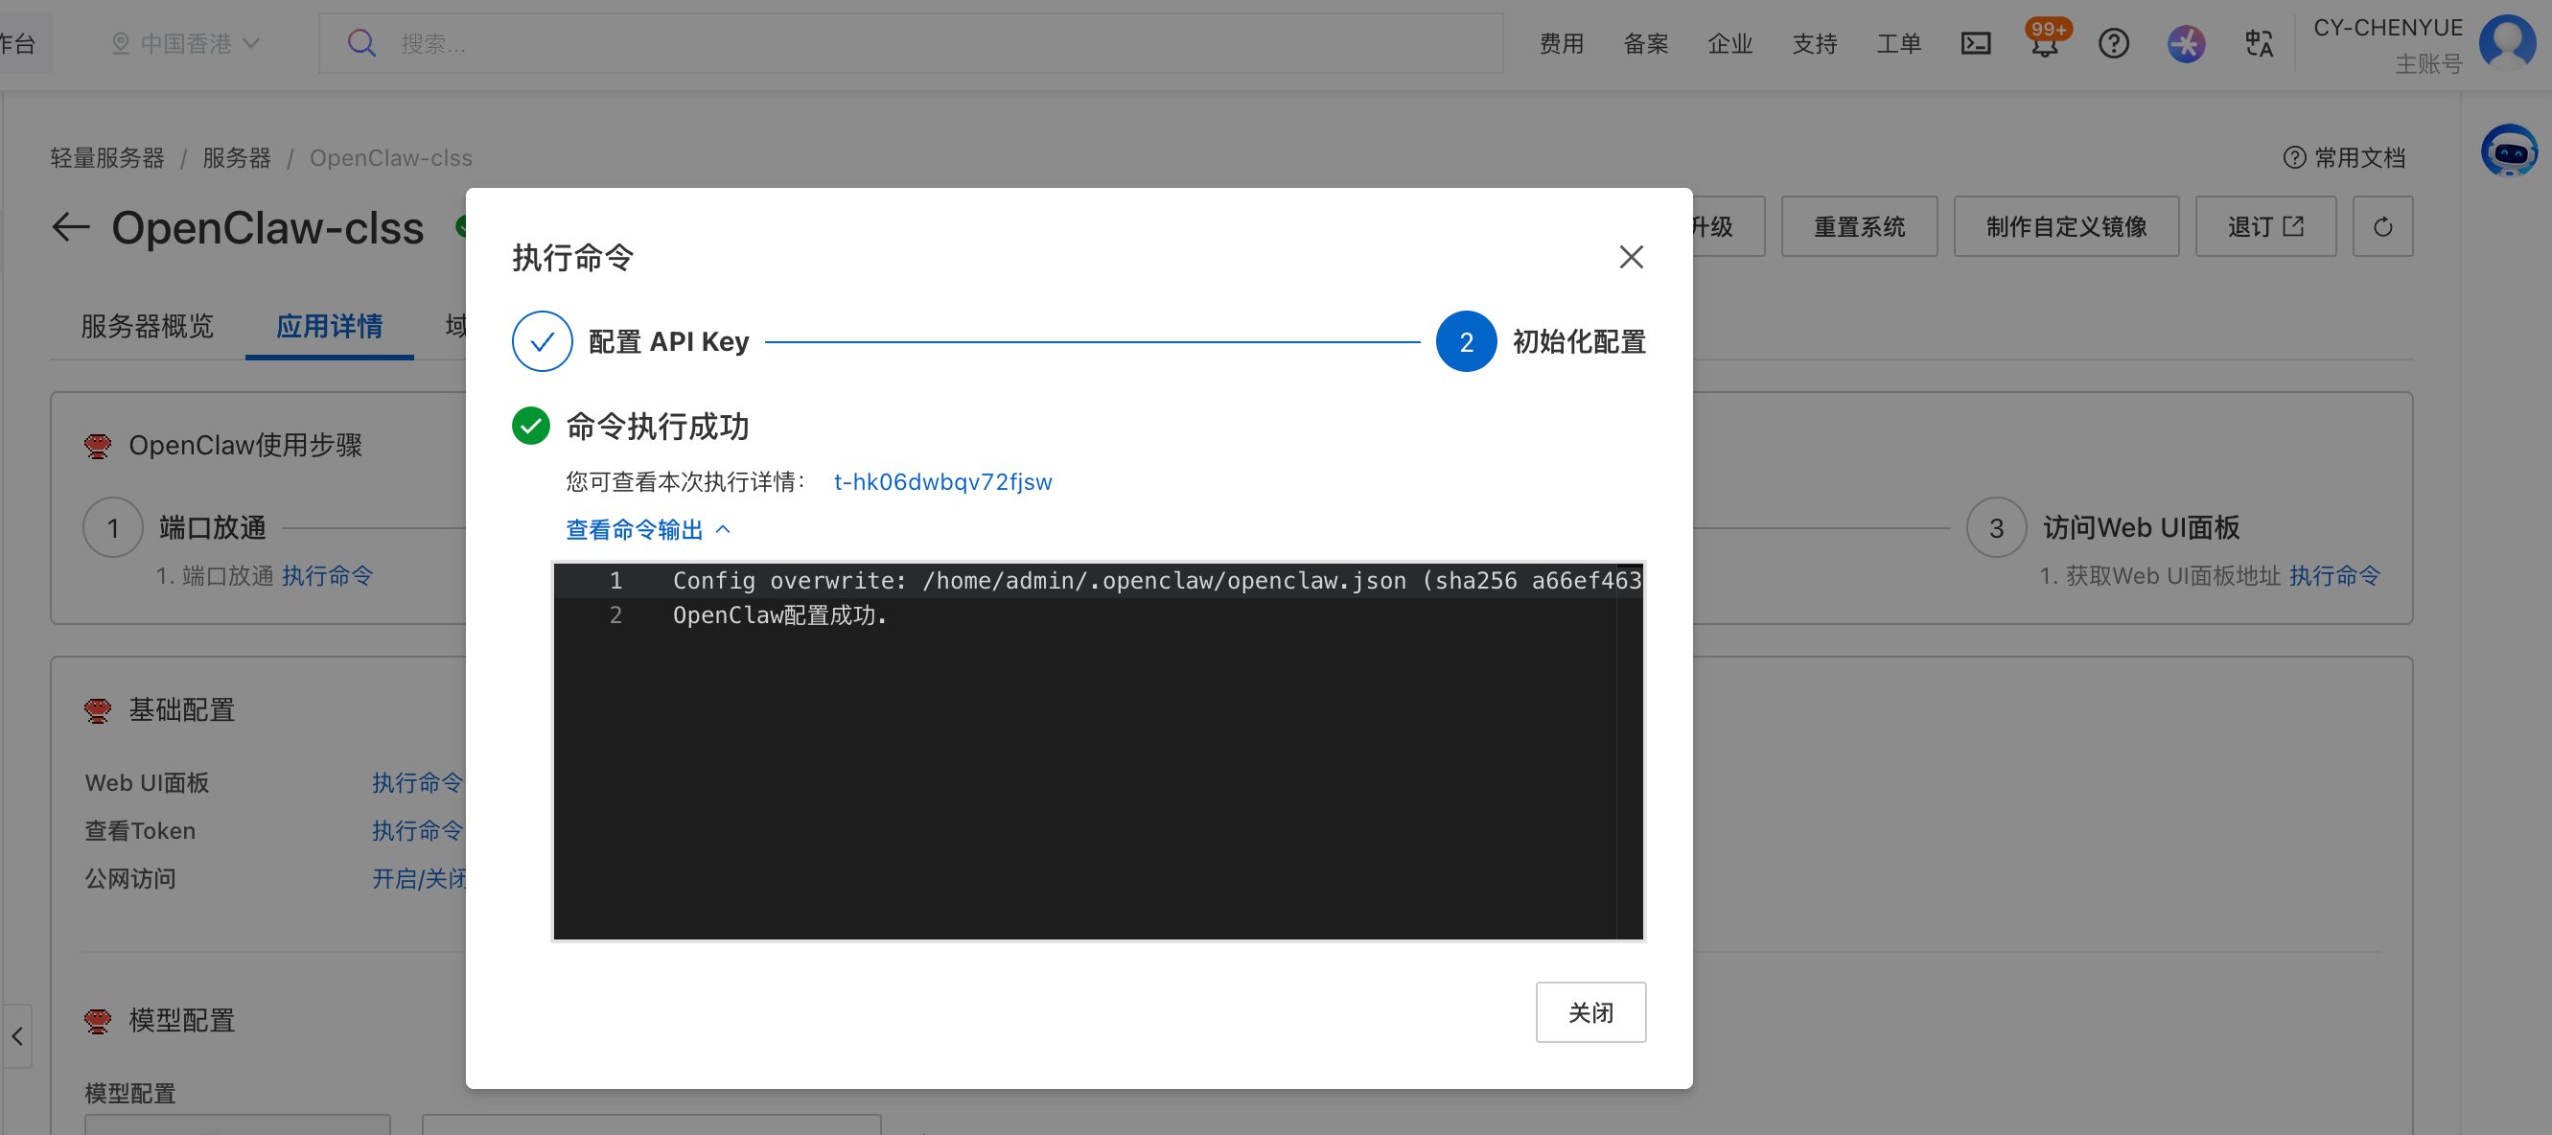Screen dimensions: 2552x1135
Task: Go back using the left arrow
Action: pos(70,227)
